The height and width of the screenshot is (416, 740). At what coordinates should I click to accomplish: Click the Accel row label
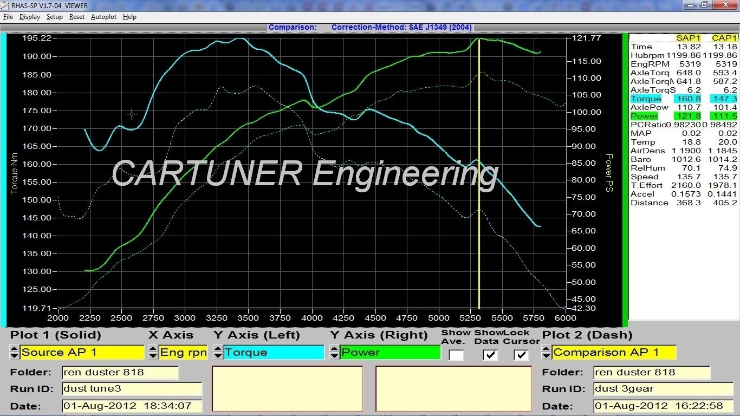coord(642,194)
